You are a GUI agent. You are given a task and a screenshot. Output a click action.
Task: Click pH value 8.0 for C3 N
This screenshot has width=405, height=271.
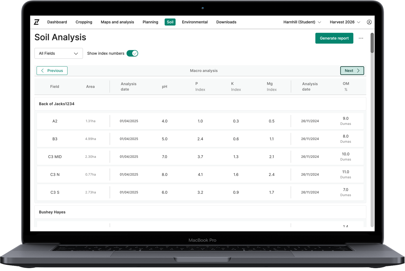pyautogui.click(x=165, y=174)
